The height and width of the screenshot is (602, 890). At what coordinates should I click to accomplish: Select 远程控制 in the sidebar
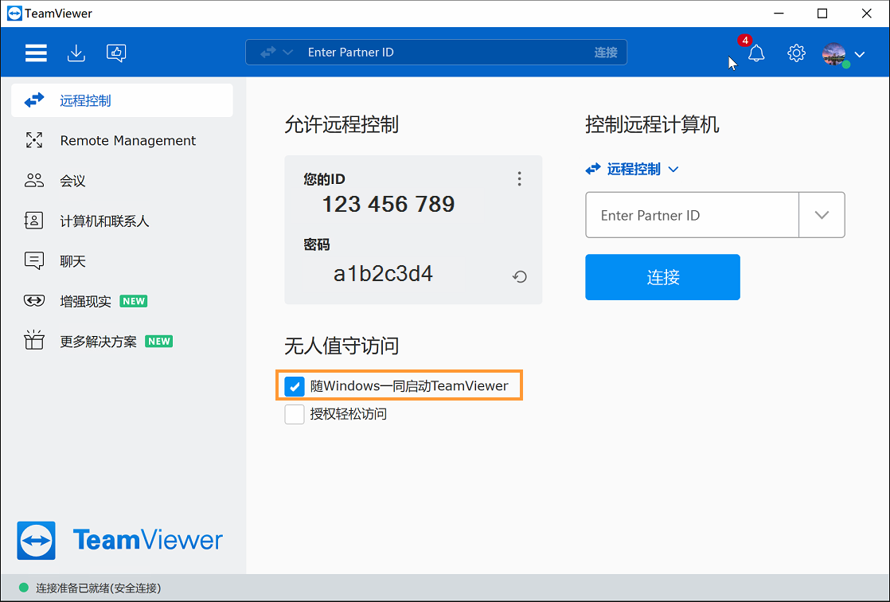click(122, 100)
